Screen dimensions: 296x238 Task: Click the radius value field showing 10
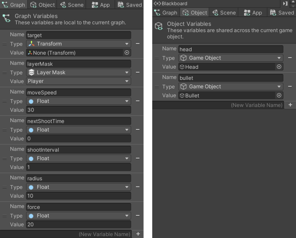[78, 196]
